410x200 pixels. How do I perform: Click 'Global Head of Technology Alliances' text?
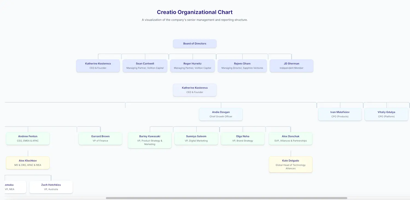pos(291,167)
